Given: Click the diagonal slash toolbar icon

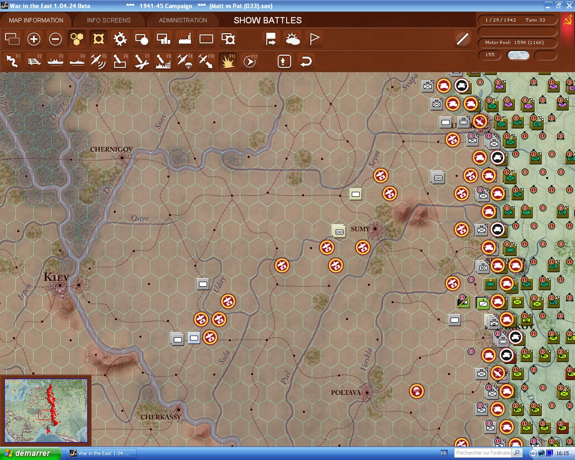Looking at the screenshot, I should (x=462, y=39).
